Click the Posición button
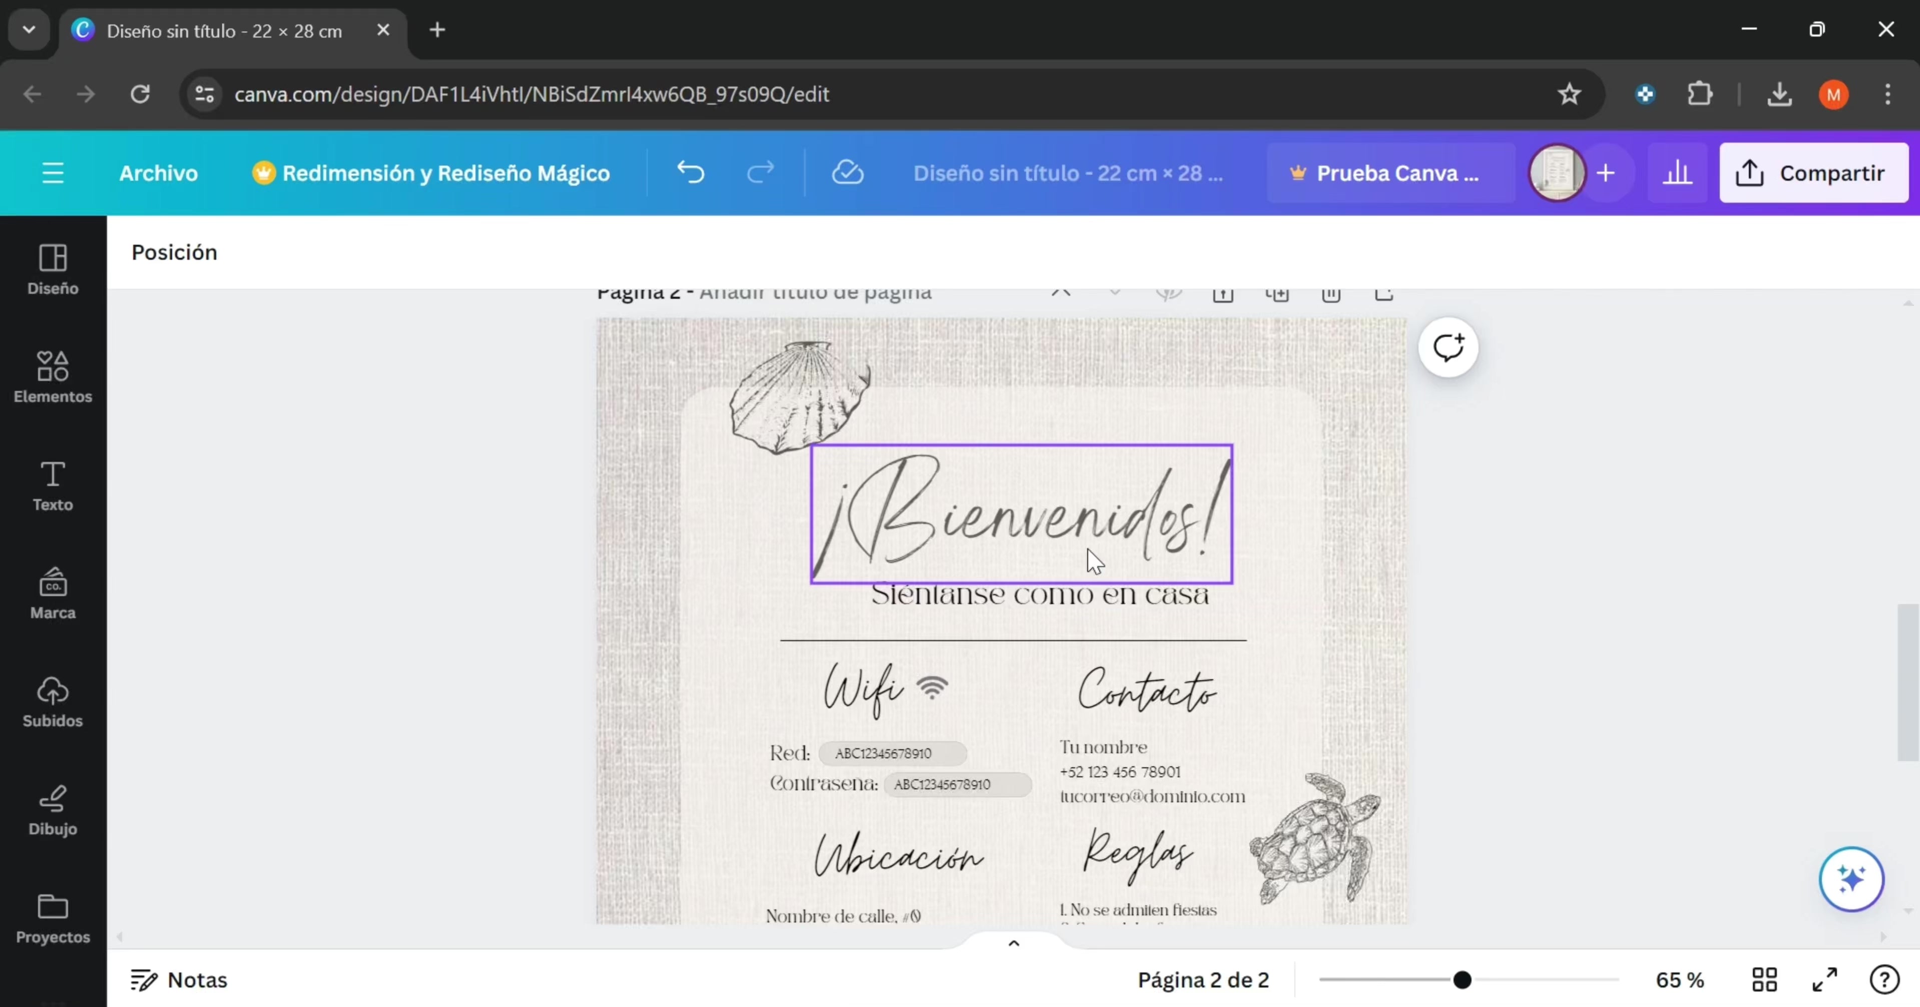 pyautogui.click(x=174, y=252)
